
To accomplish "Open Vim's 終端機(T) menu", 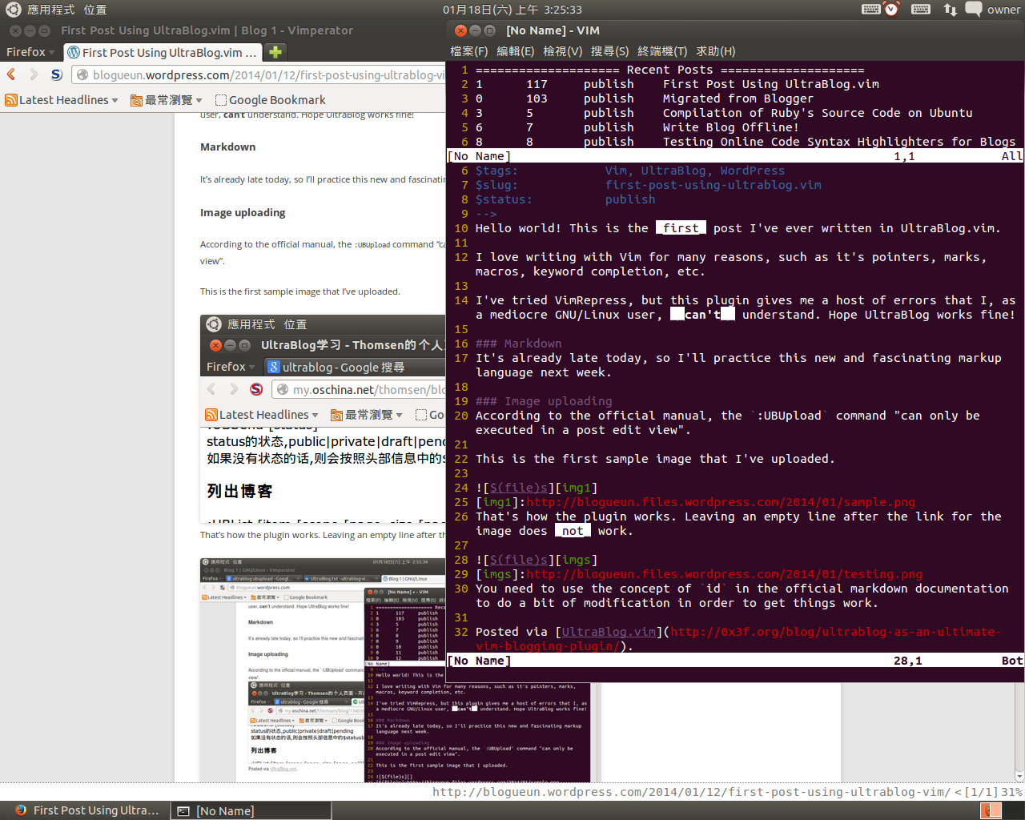I will point(662,51).
